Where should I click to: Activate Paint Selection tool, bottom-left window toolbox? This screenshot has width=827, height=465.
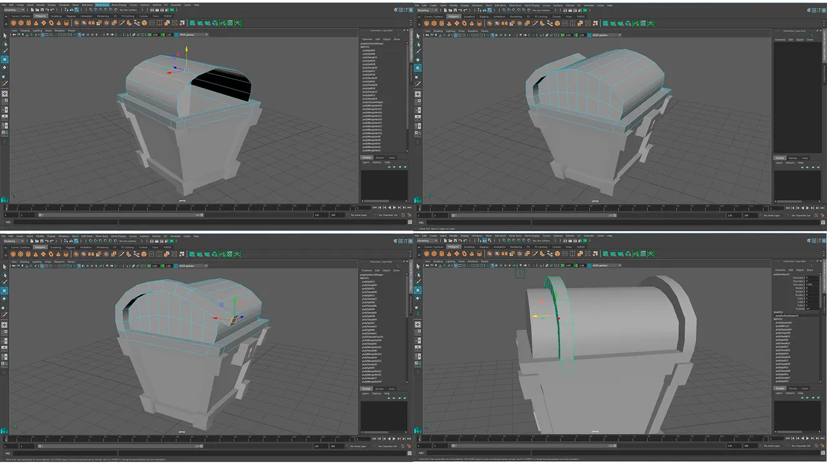click(x=5, y=282)
